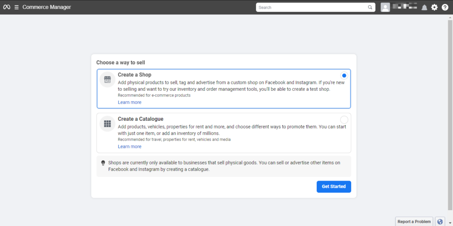Select the Create a Catalogue radio button
The image size is (453, 226).
344,120
